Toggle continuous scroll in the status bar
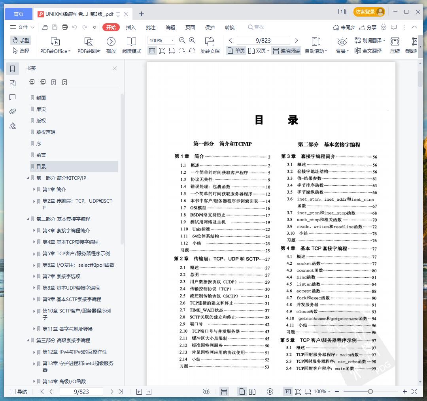 click(x=224, y=392)
